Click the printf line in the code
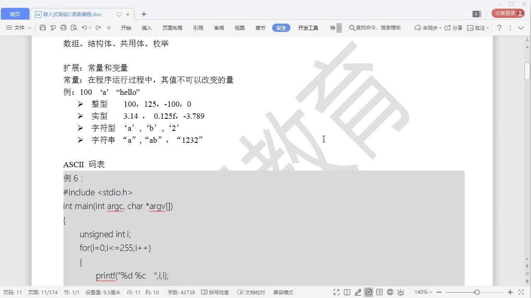Image resolution: width=531 pixels, height=298 pixels. (132, 276)
